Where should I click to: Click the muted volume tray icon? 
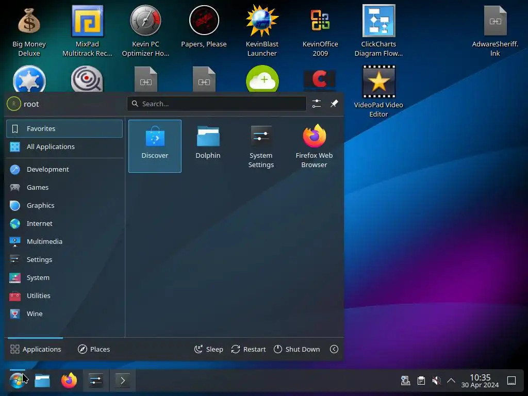coord(436,381)
